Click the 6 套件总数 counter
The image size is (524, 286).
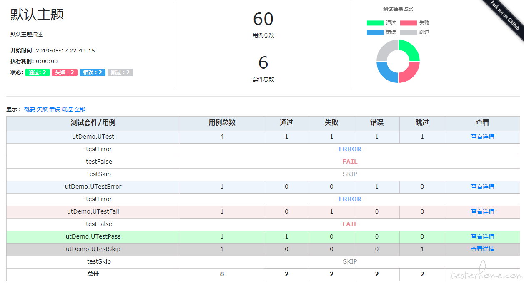[263, 63]
